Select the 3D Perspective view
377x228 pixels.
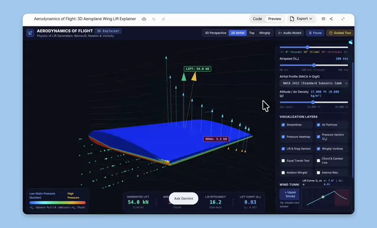click(215, 33)
